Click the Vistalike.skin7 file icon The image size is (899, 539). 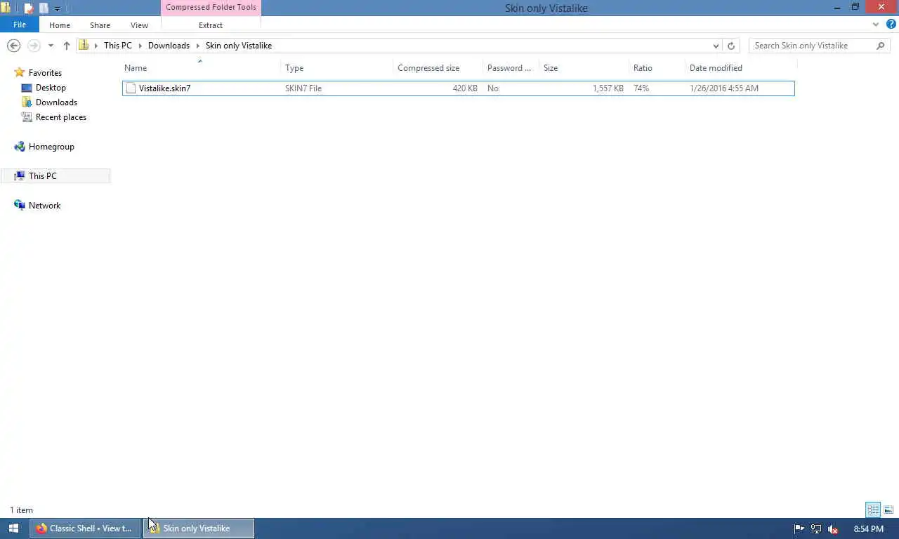click(131, 88)
